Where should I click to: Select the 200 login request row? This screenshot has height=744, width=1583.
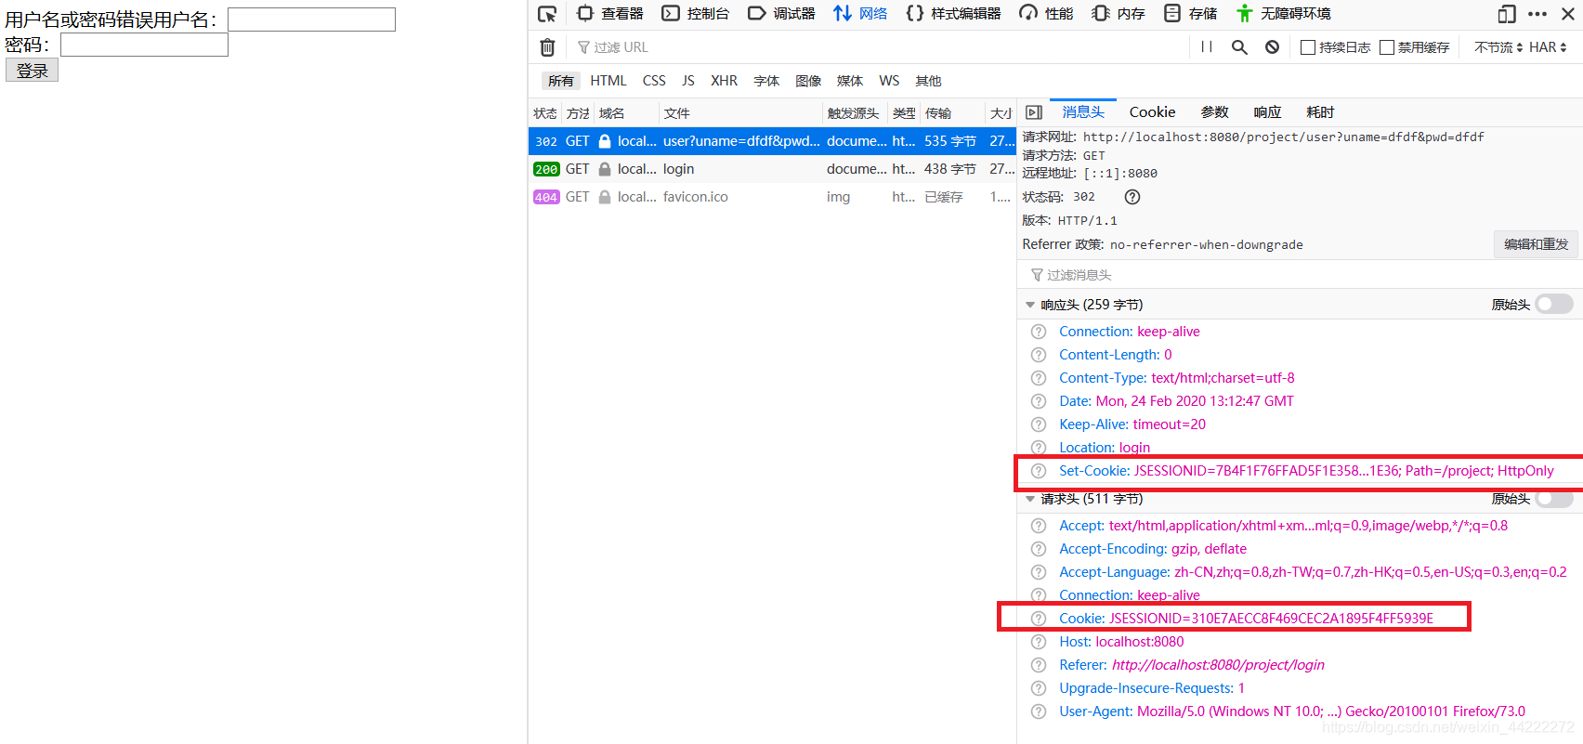coord(772,169)
